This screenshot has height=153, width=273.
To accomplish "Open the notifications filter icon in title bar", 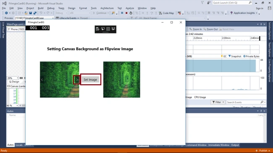I will click(x=202, y=3).
